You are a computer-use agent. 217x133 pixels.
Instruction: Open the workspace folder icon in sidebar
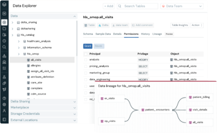pyautogui.click(x=4, y=29)
